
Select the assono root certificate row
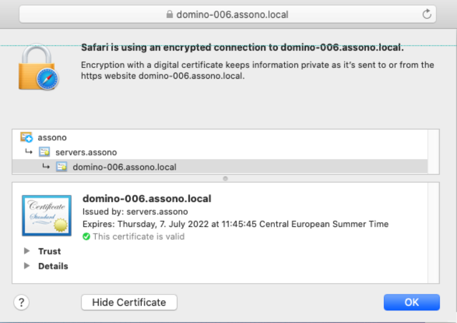pyautogui.click(x=220, y=137)
